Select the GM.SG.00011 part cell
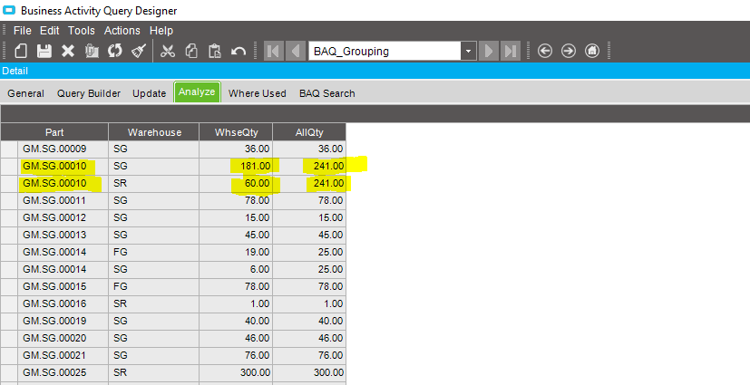 [x=63, y=200]
